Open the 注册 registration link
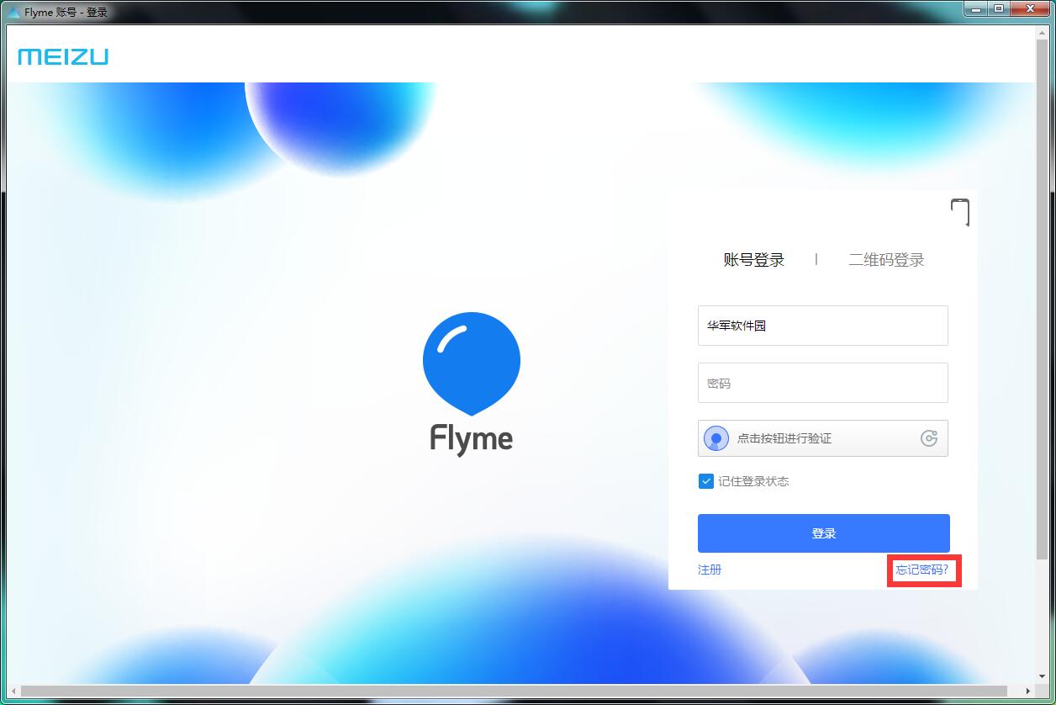1056x705 pixels. tap(709, 570)
